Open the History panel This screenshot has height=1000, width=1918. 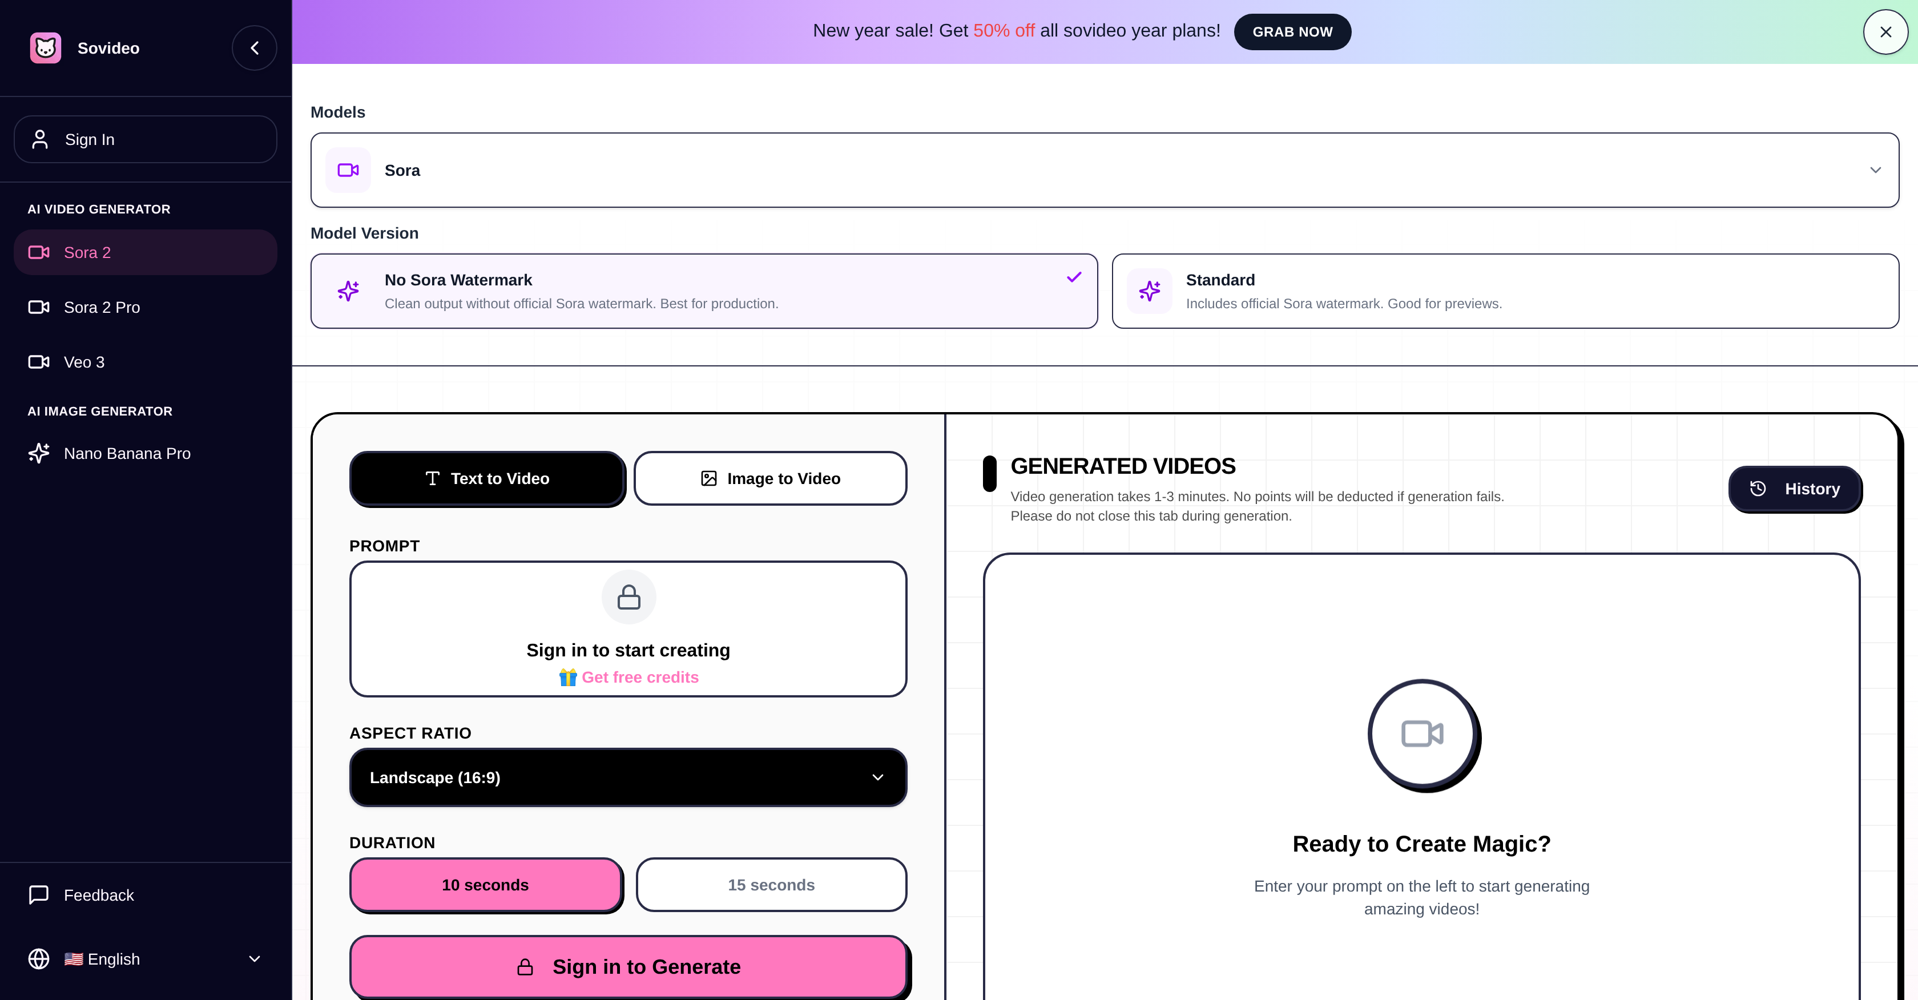click(x=1794, y=489)
